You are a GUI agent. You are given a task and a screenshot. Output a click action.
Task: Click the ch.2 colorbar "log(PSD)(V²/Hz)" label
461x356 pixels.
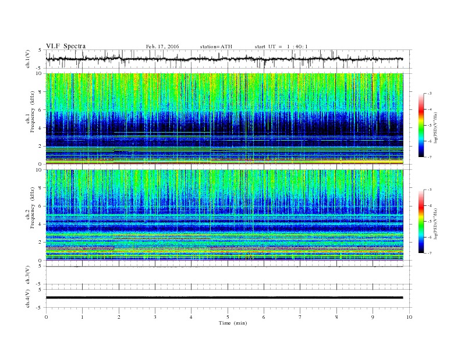click(436, 223)
